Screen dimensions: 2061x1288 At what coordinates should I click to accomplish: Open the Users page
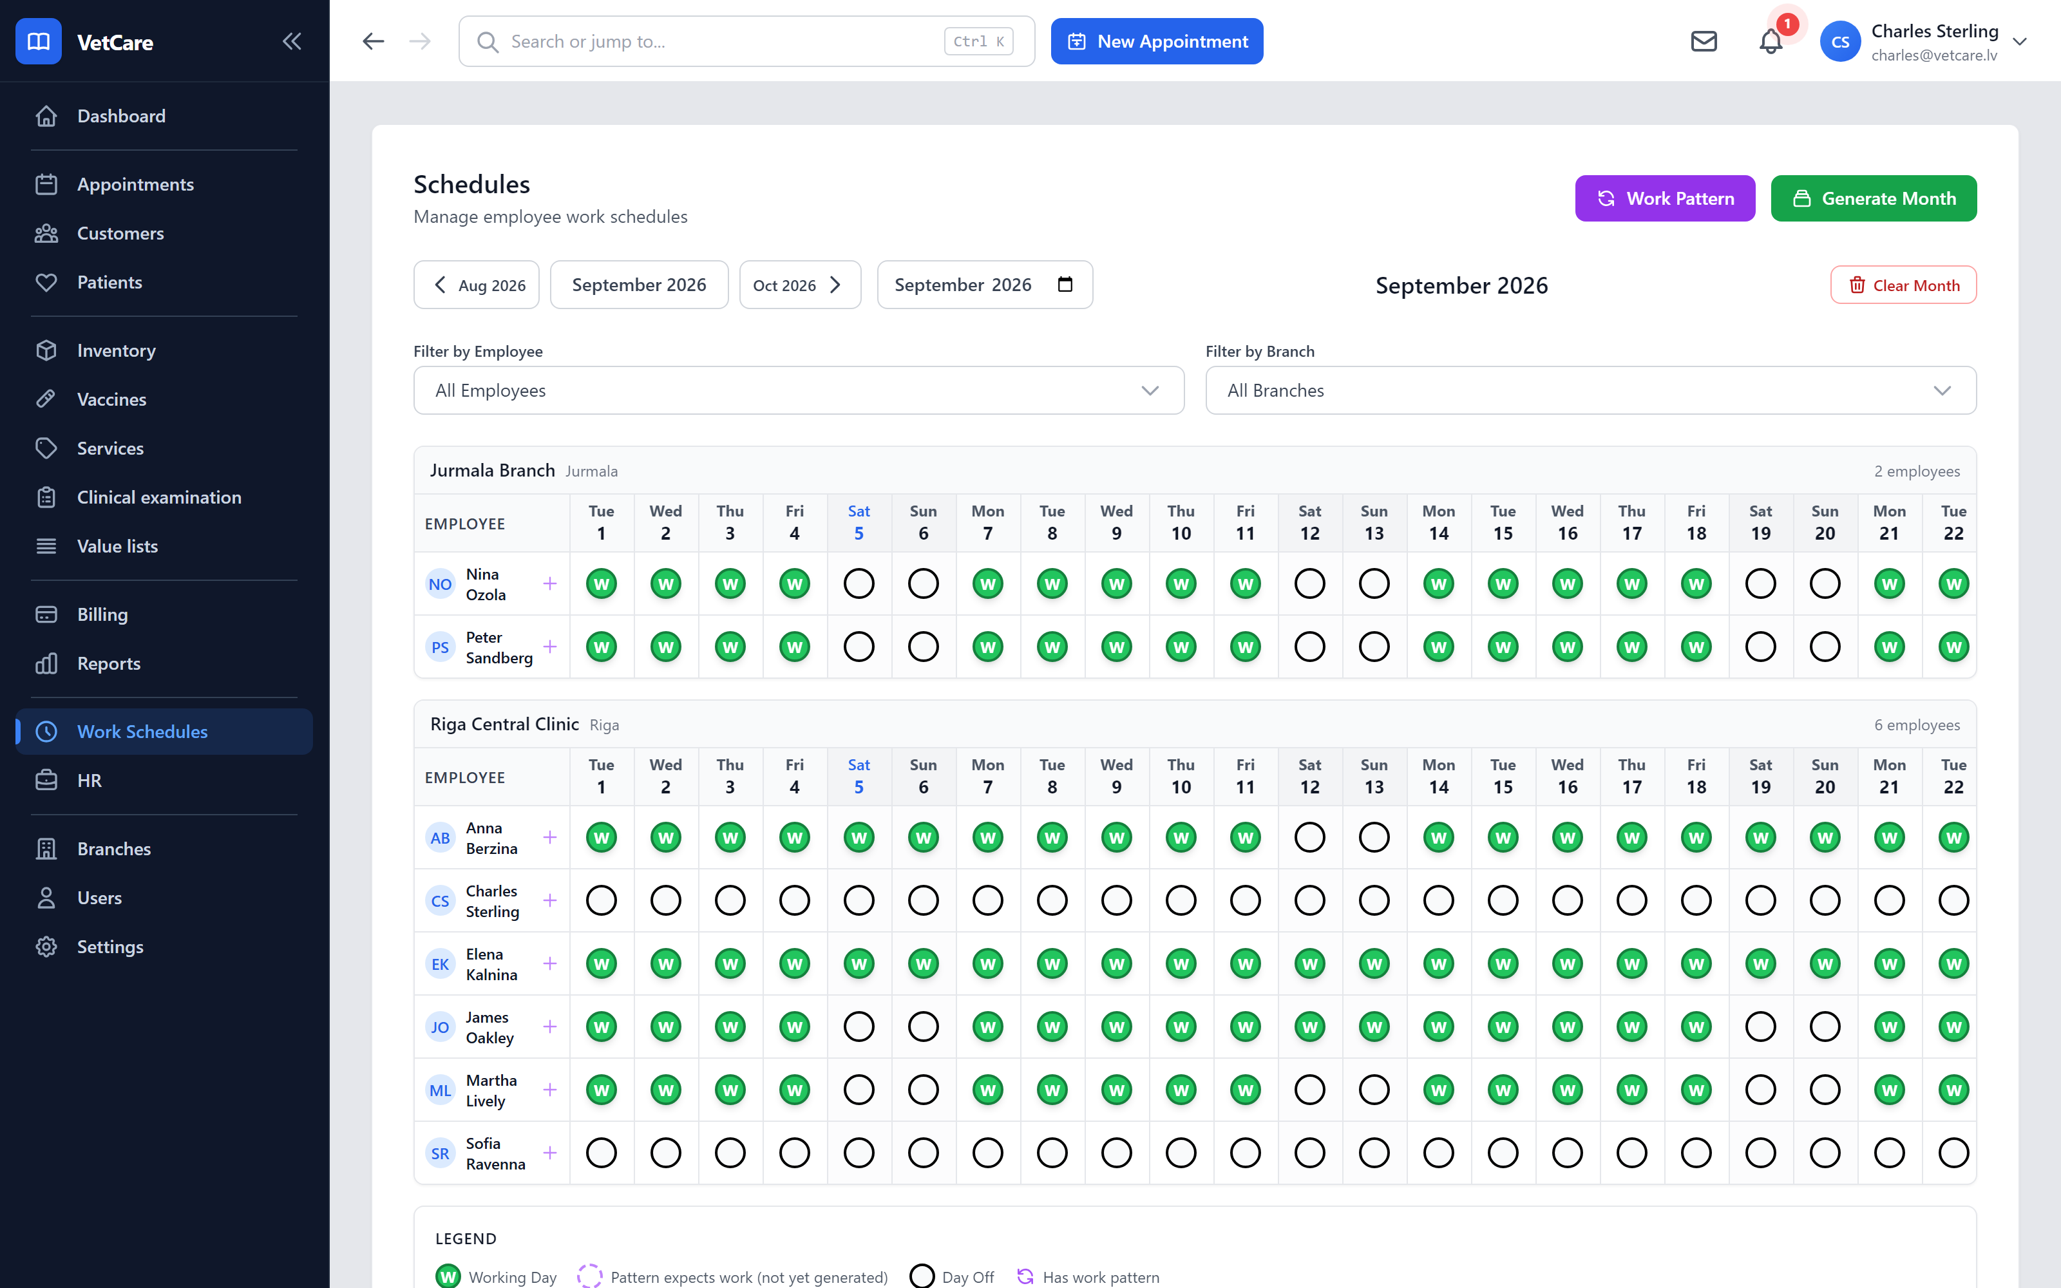[x=164, y=898]
